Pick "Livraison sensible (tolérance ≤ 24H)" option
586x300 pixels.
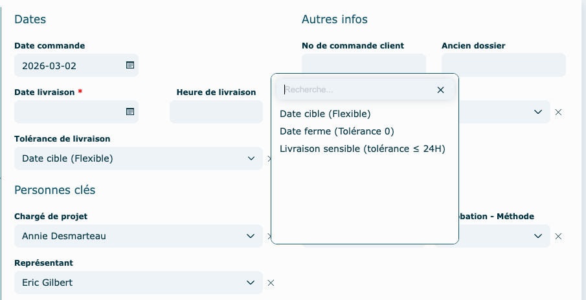pyautogui.click(x=363, y=149)
